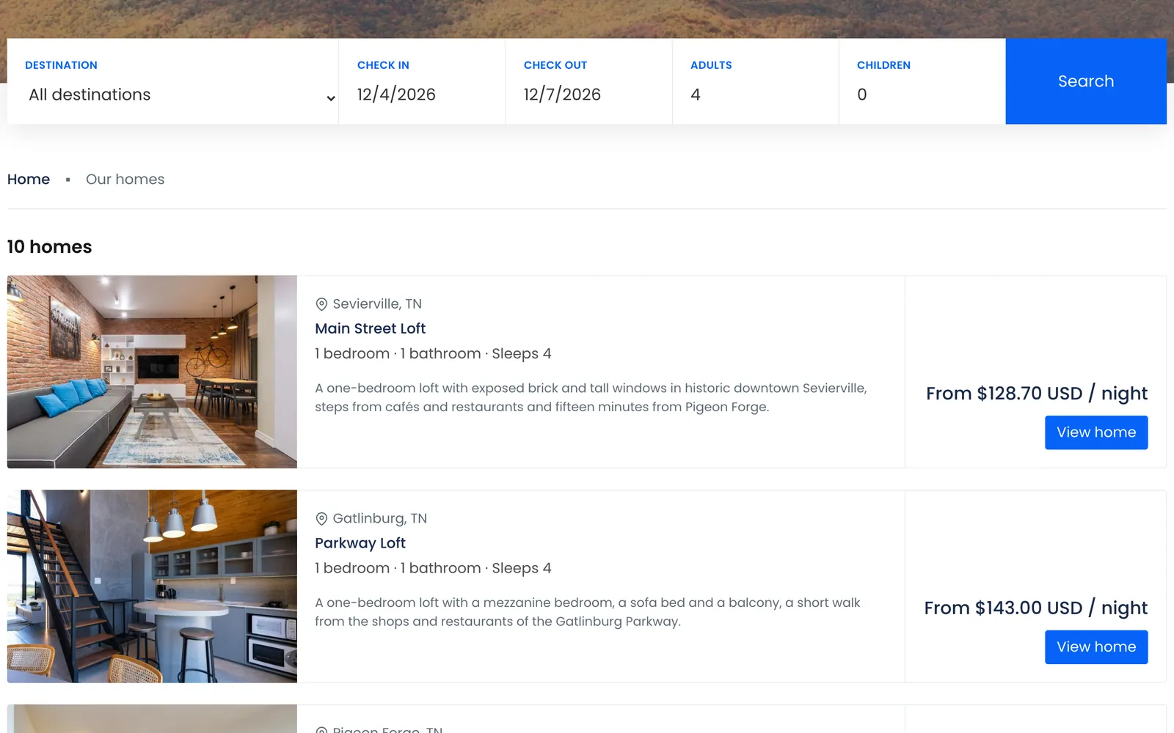Click the Main Street Loft bedroom and sleeps details
The image size is (1174, 733).
tap(433, 354)
